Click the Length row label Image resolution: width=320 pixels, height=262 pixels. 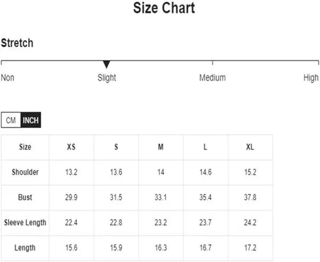click(x=25, y=248)
